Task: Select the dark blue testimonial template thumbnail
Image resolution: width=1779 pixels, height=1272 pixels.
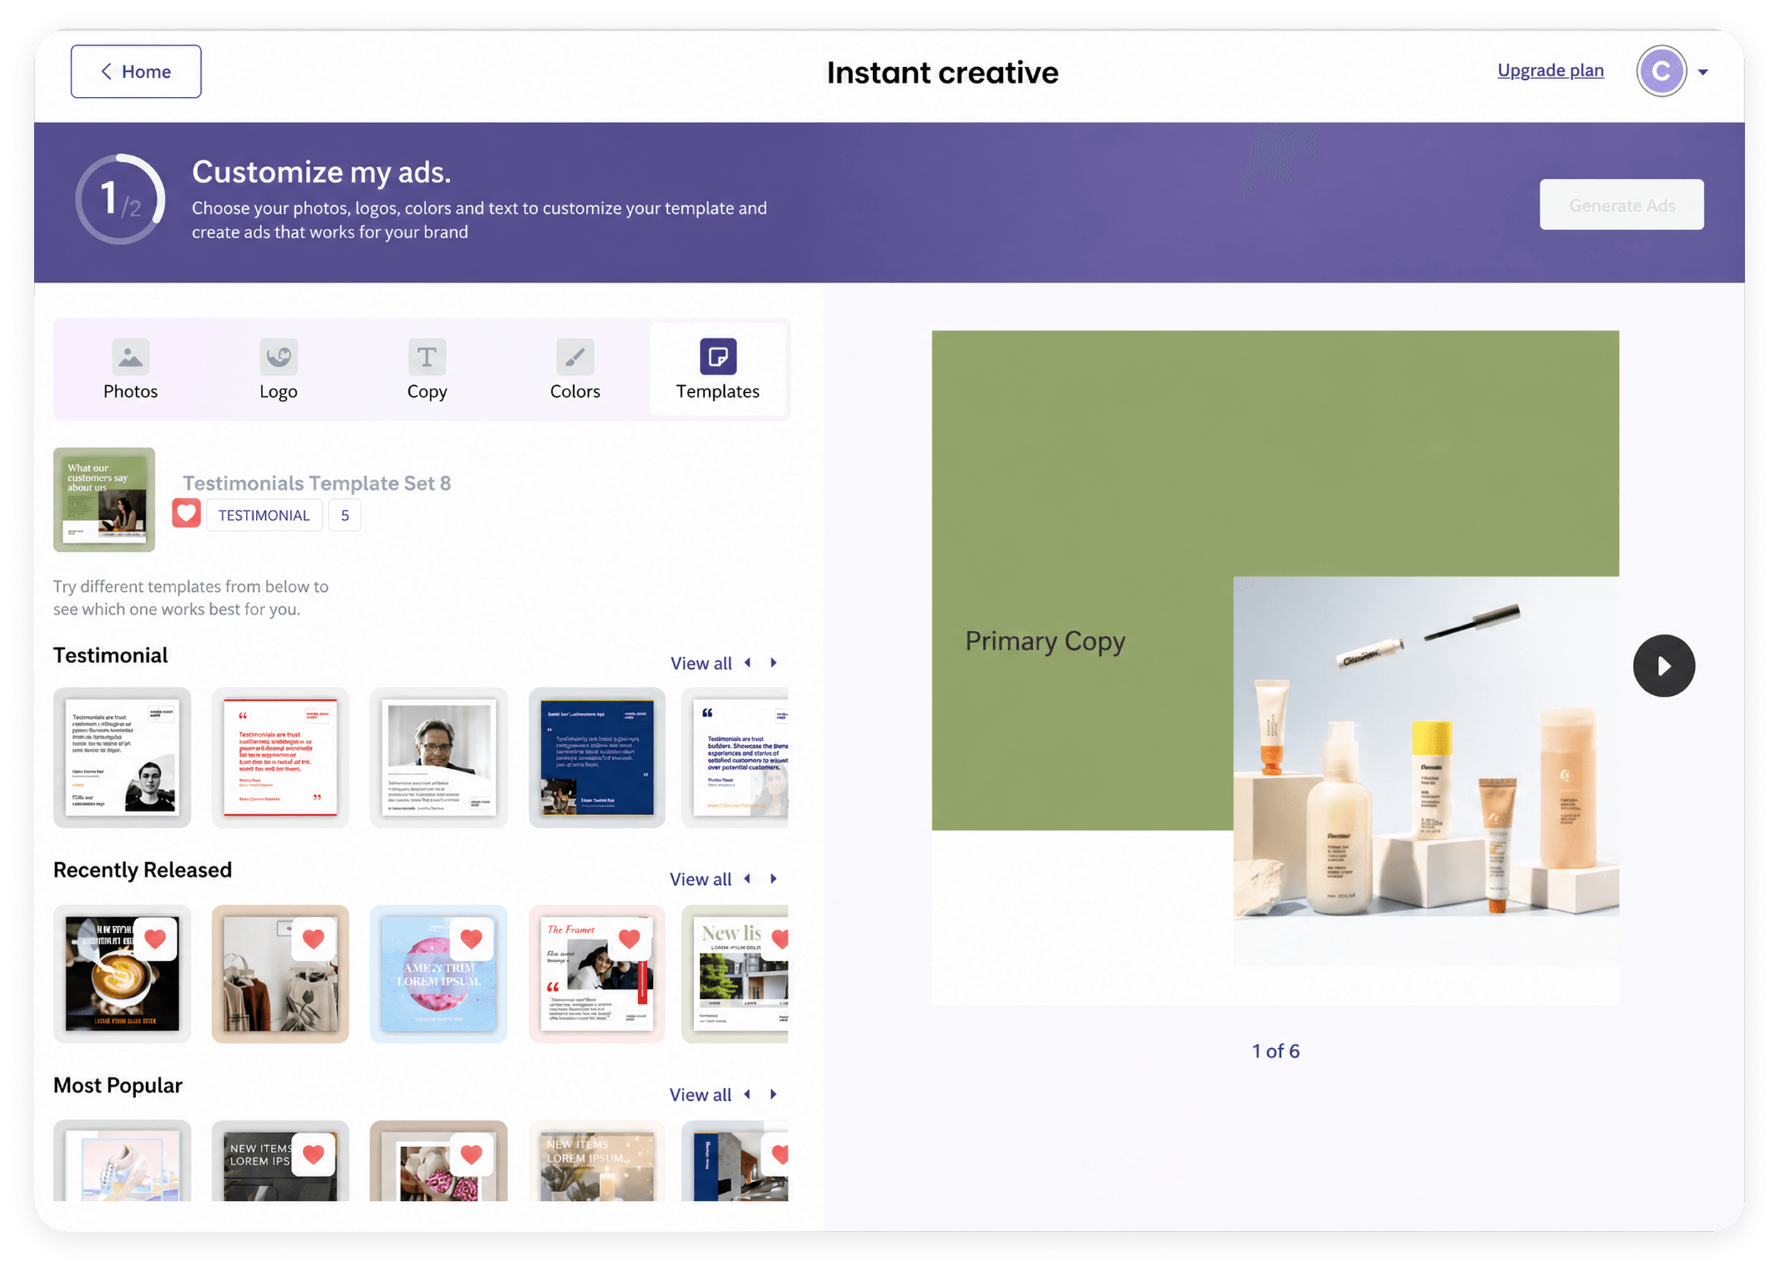Action: click(x=597, y=757)
